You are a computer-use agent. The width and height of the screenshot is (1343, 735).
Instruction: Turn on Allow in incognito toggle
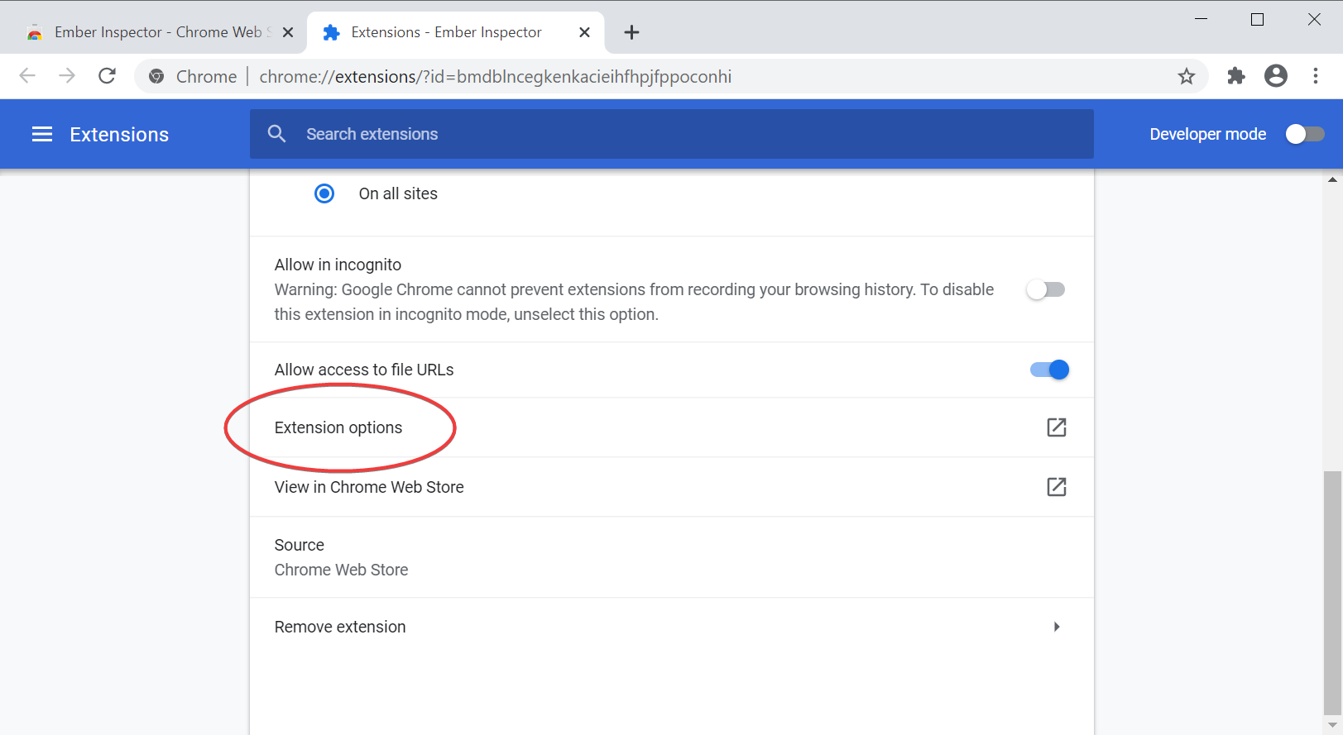(x=1046, y=289)
